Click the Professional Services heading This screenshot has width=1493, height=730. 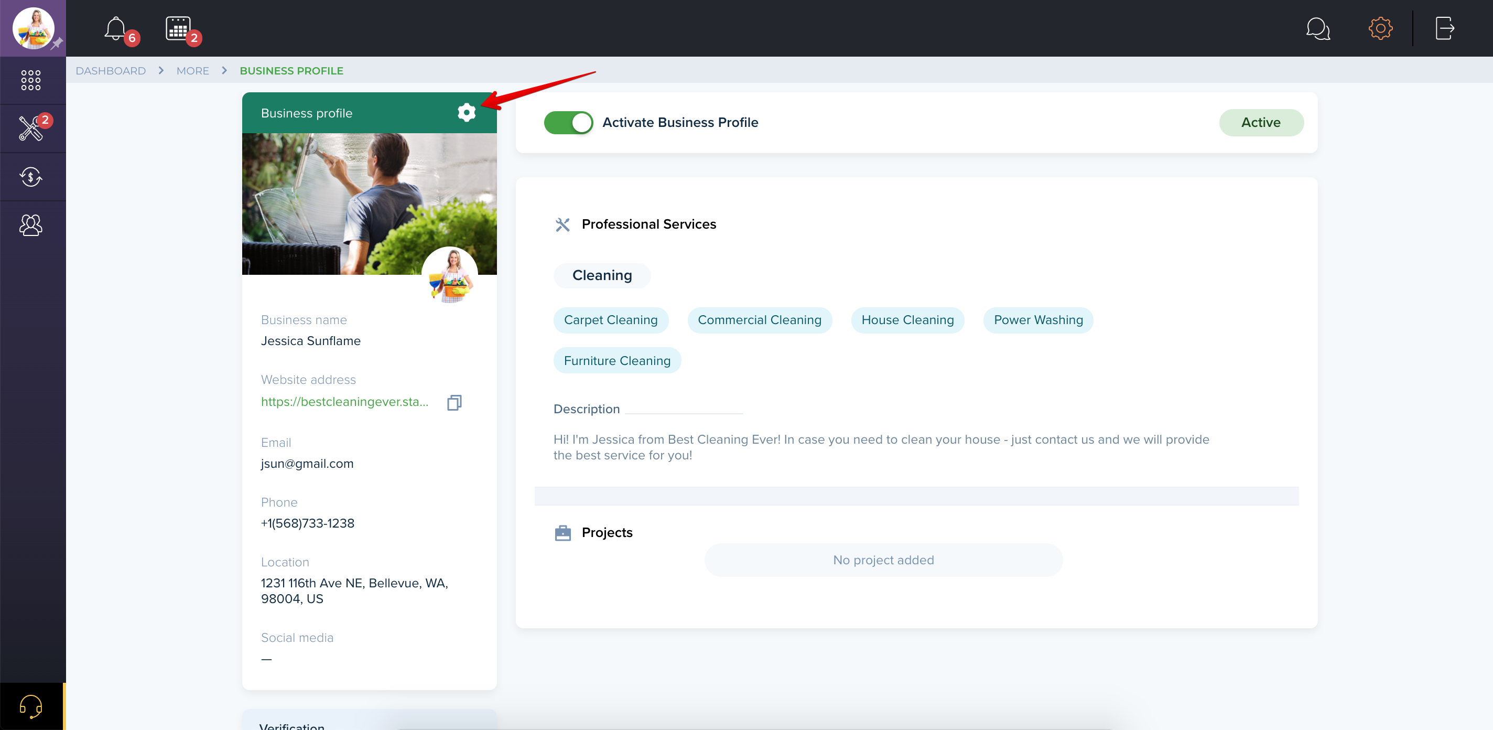point(648,224)
